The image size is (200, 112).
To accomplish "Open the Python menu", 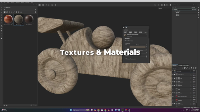I will pyautogui.click(x=22, y=3).
